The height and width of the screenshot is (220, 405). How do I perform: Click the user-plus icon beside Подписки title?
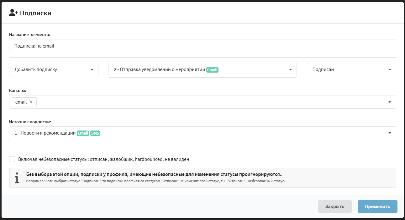pyautogui.click(x=14, y=13)
